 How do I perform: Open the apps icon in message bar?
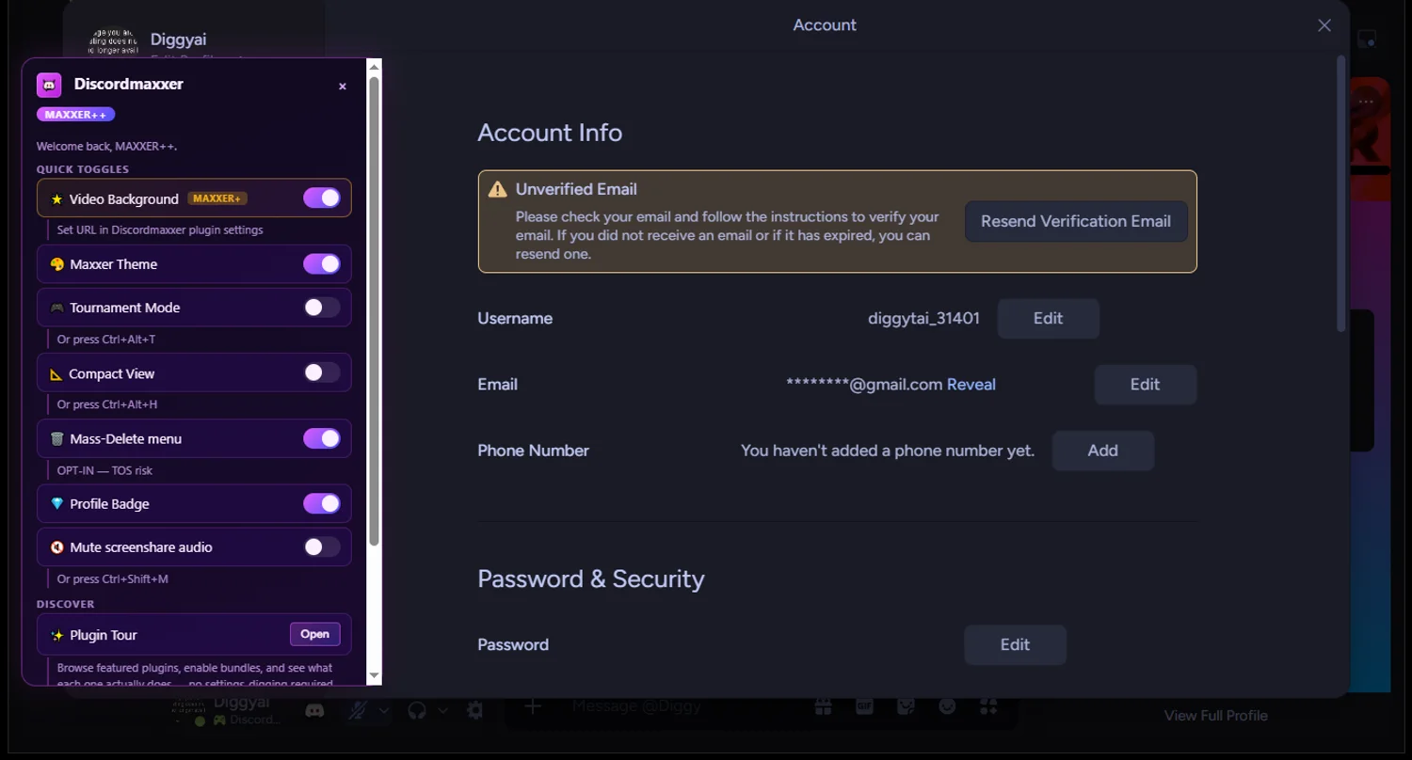click(x=988, y=706)
